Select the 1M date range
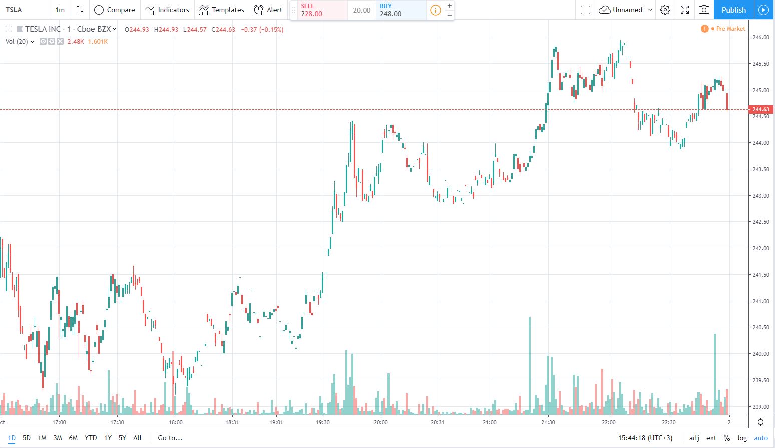Image resolution: width=775 pixels, height=448 pixels. [42, 438]
